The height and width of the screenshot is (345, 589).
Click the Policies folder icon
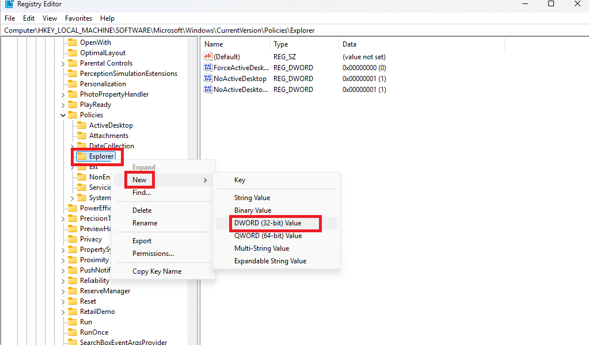[x=73, y=115]
